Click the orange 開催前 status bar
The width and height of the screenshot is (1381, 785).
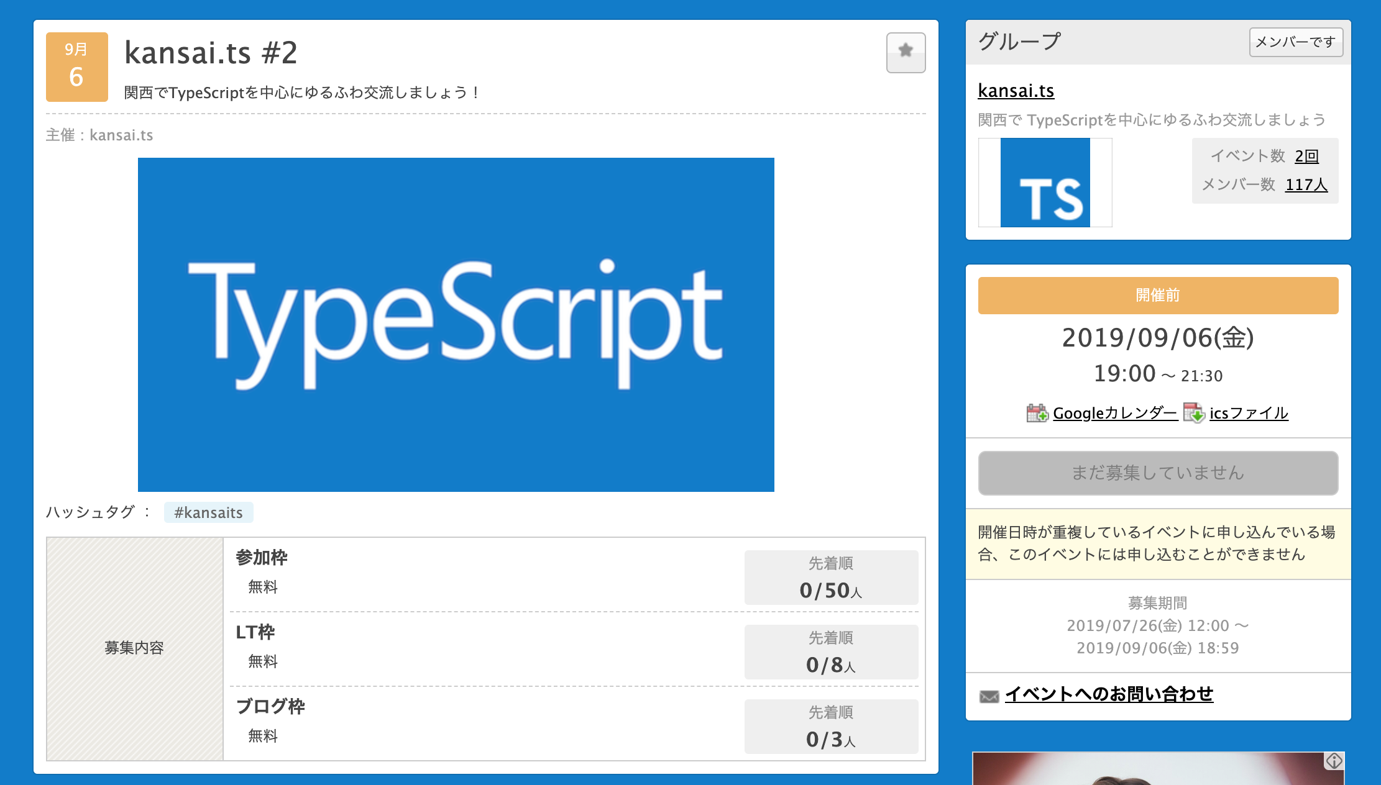coord(1158,296)
